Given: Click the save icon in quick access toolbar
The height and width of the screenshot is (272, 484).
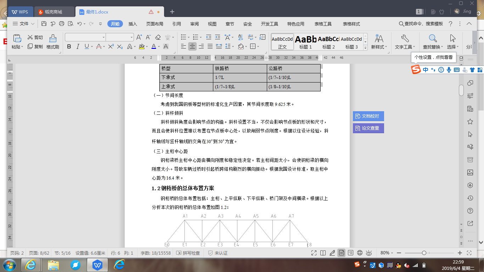Looking at the screenshot, I should (x=44, y=24).
